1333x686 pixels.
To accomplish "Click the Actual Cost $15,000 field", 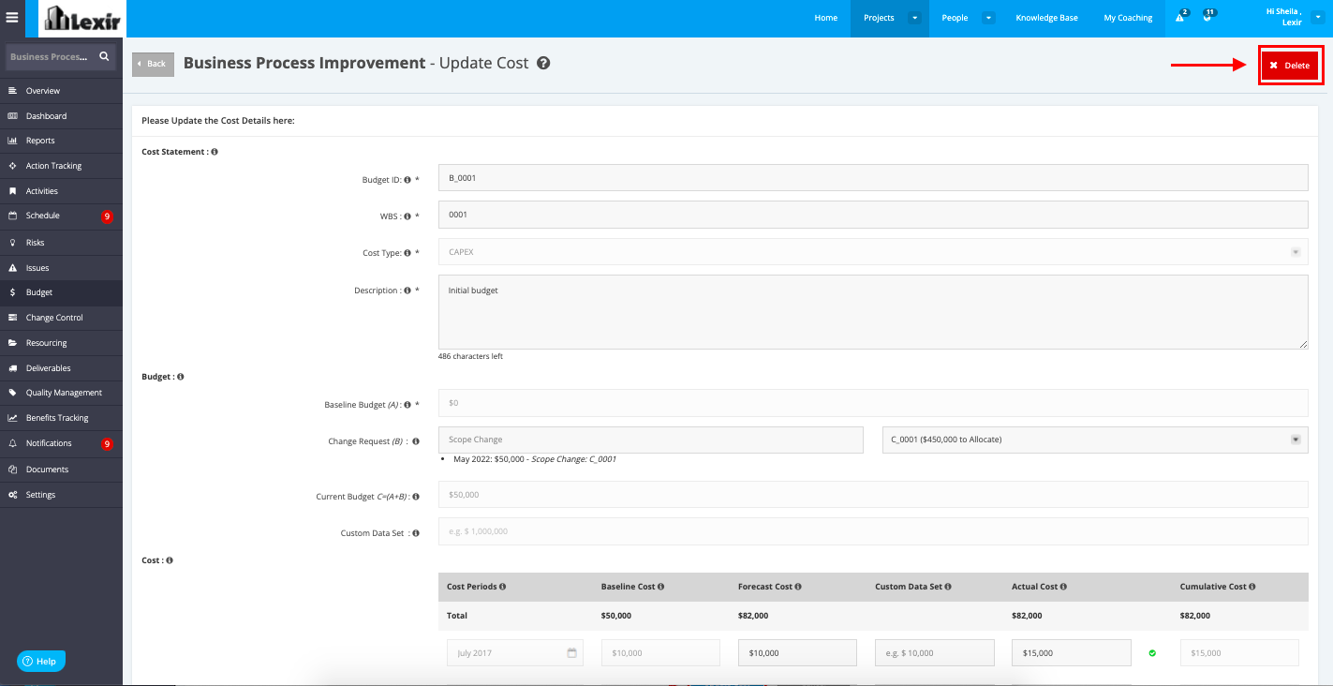I will pos(1072,653).
